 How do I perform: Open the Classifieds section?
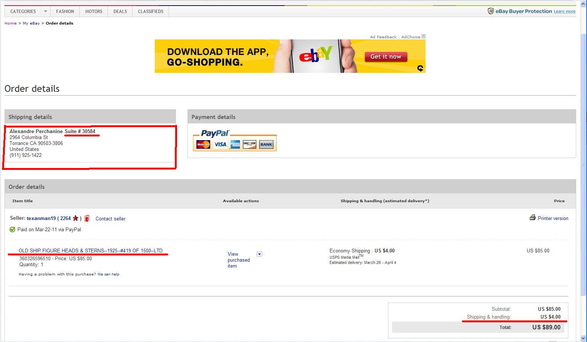[151, 12]
